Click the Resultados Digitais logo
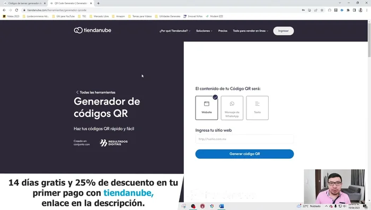 113,143
